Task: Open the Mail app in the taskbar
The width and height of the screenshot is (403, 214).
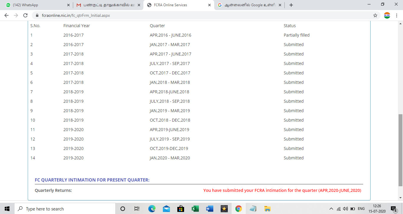Action: pyautogui.click(x=166, y=209)
